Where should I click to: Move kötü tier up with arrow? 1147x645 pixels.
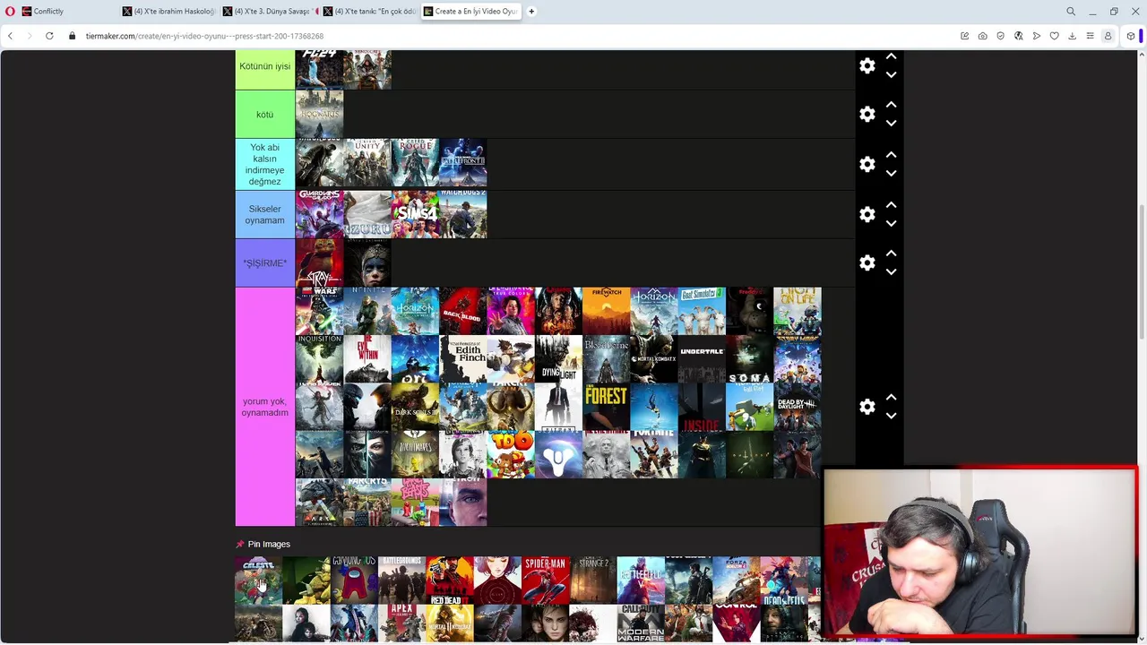(891, 105)
